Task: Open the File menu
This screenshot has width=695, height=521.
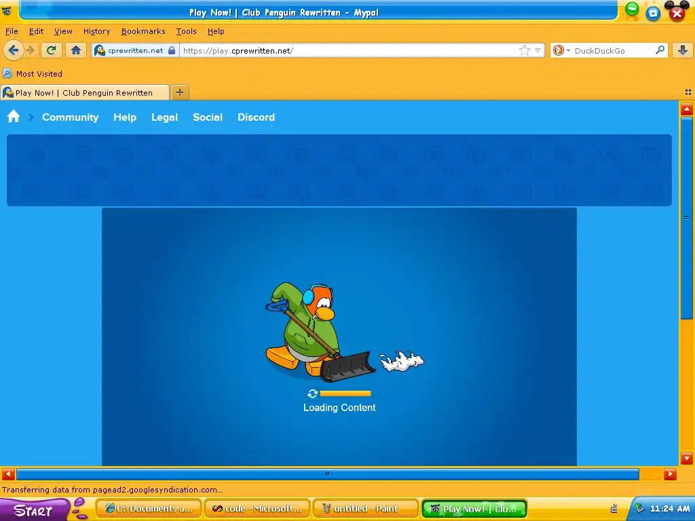Action: point(12,31)
